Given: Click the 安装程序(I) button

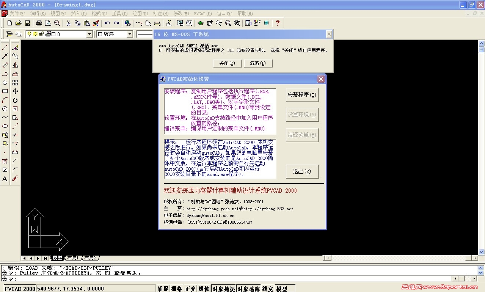Looking at the screenshot, I should click(302, 95).
